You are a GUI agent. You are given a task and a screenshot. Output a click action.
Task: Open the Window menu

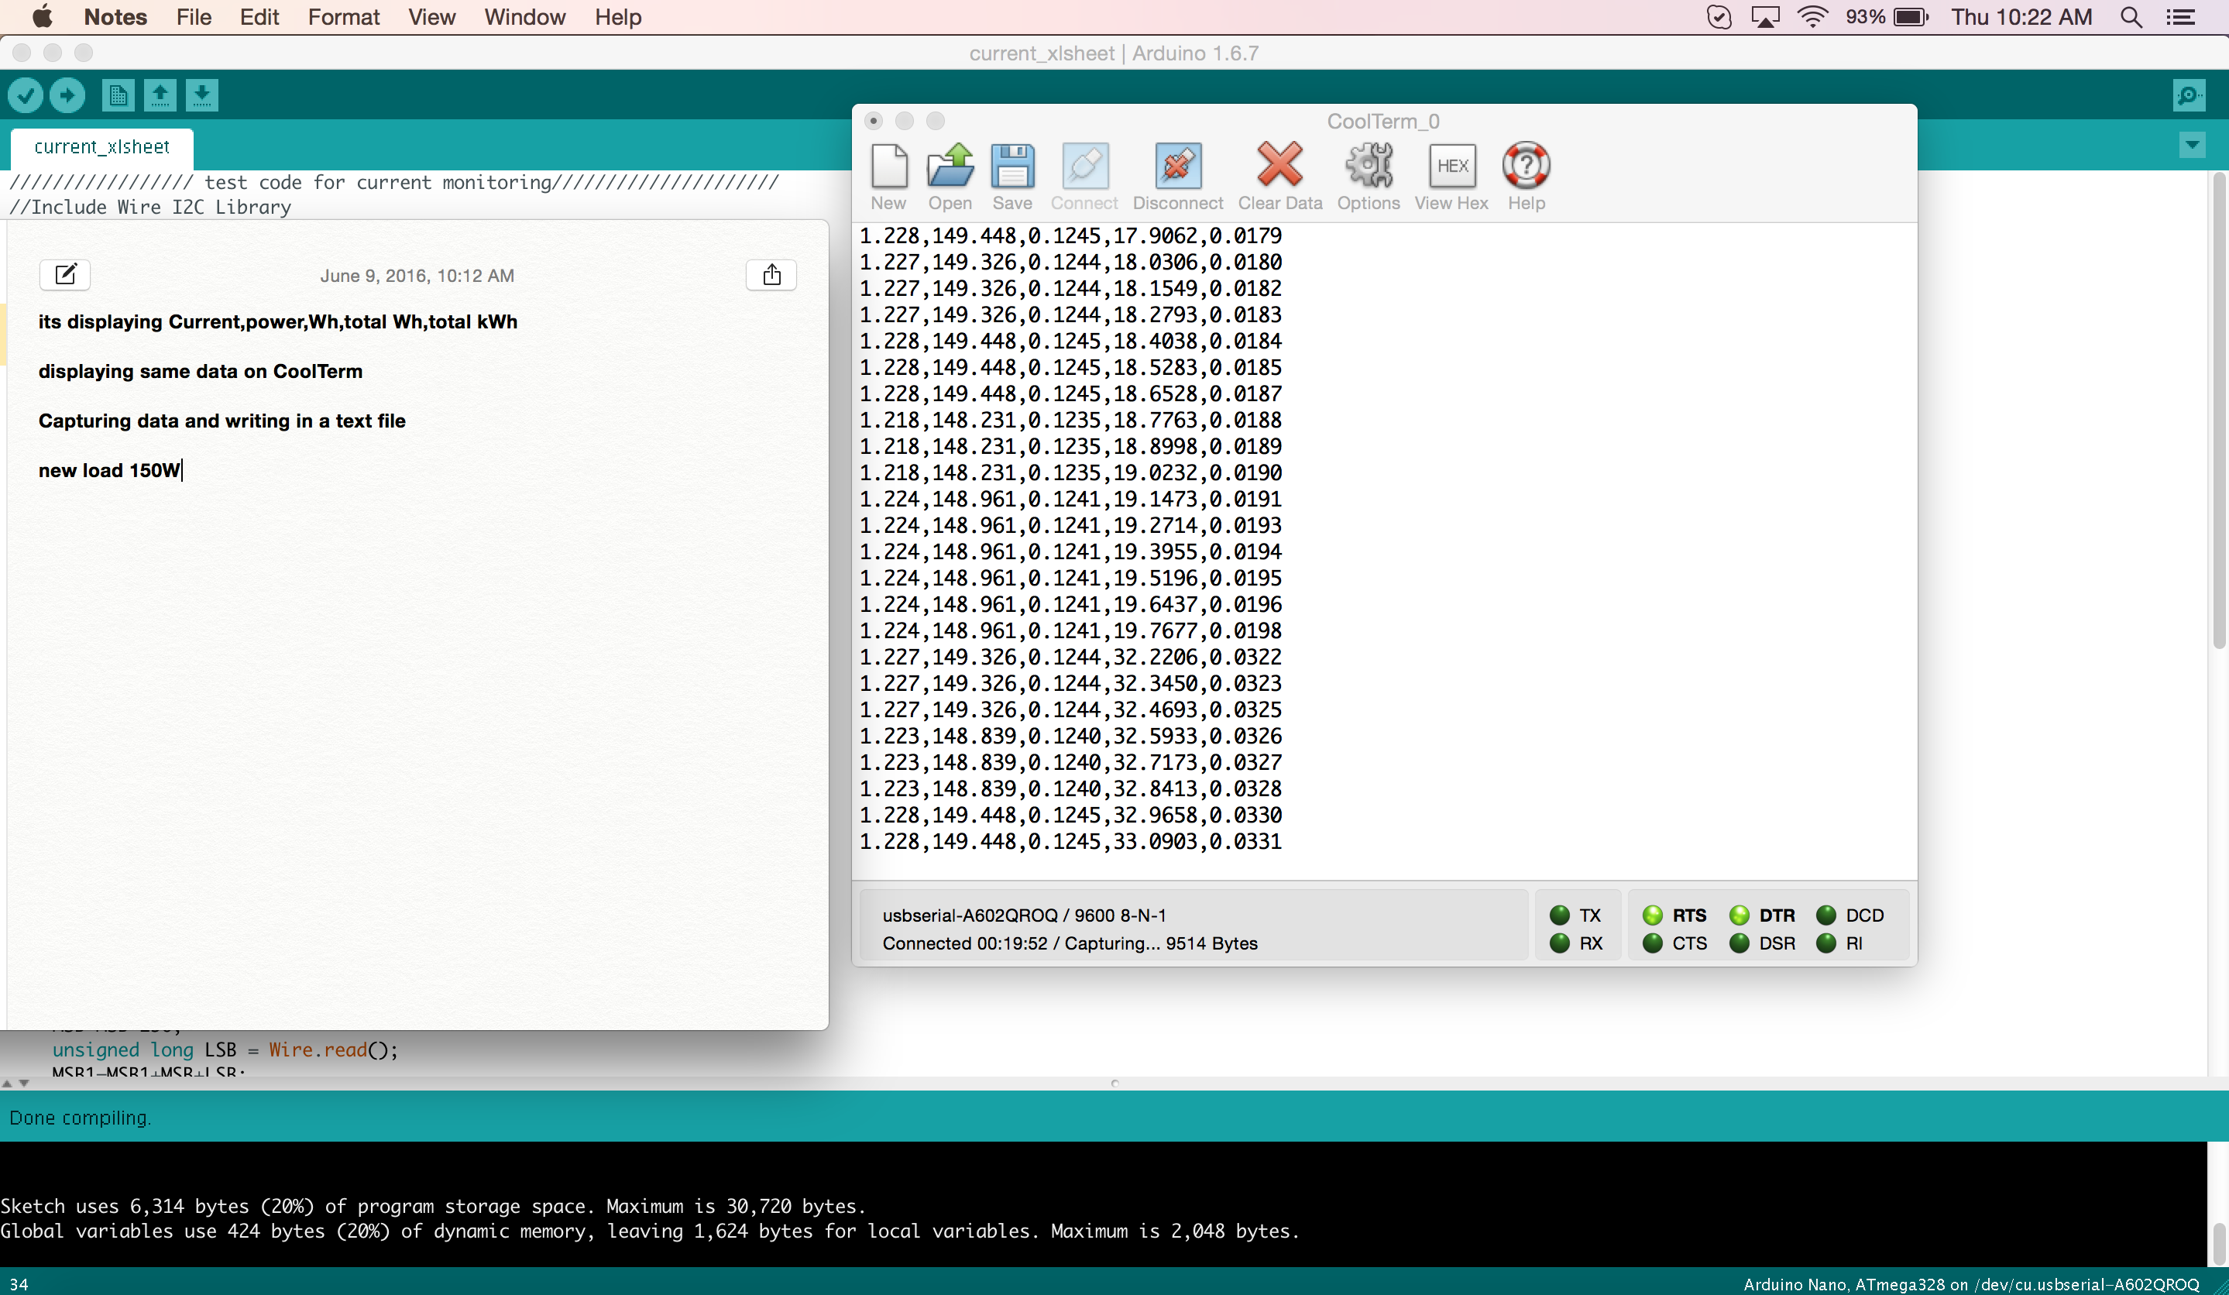point(524,17)
